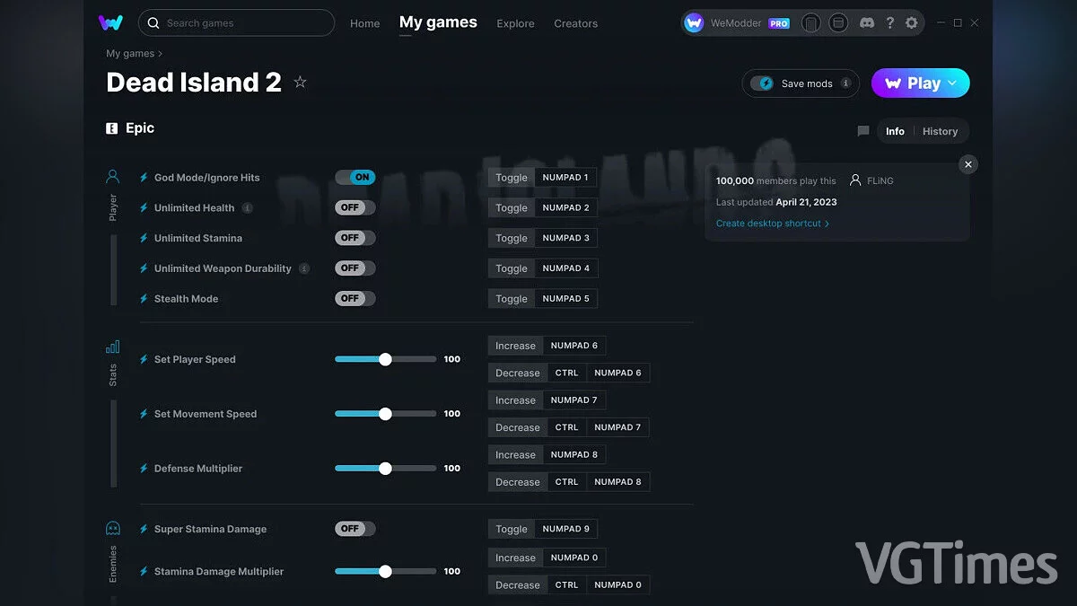This screenshot has width=1077, height=606.
Task: Click the Increase button for NUMPAD 6
Action: (515, 346)
